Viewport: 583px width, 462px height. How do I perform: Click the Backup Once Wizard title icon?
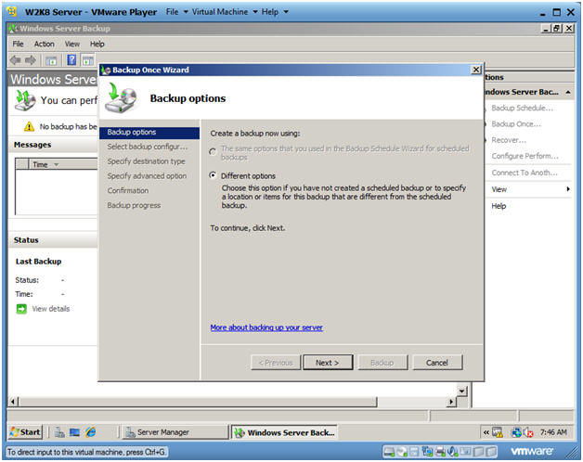(x=106, y=70)
